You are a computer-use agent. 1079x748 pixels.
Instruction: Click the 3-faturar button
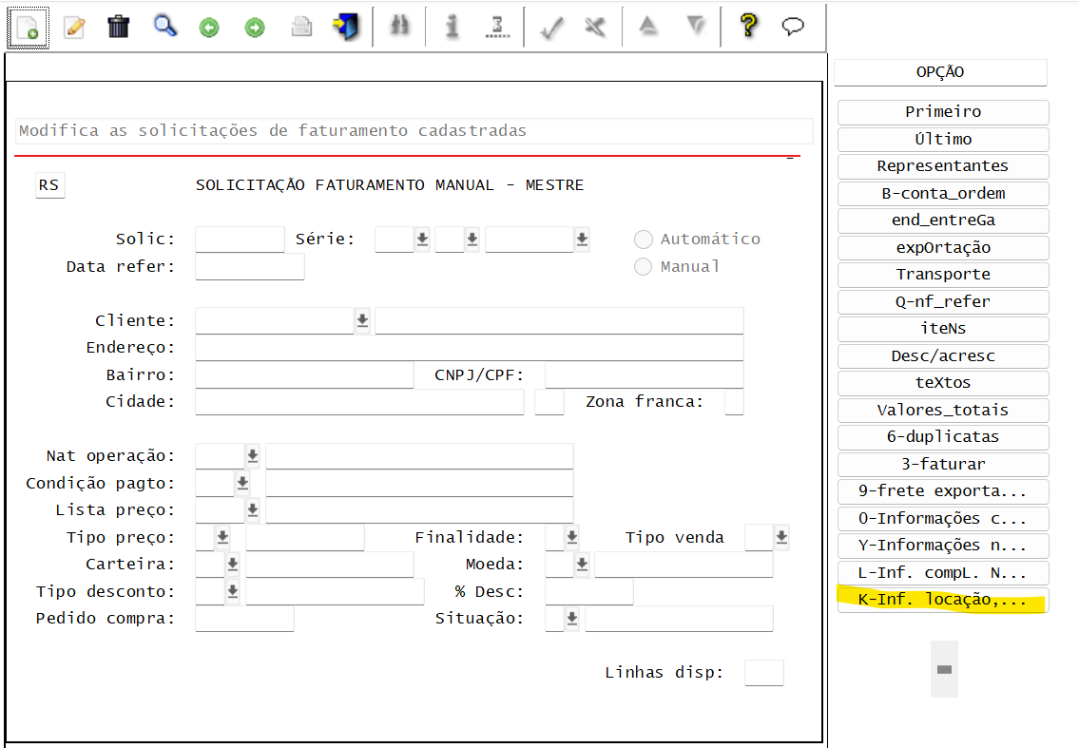[943, 465]
